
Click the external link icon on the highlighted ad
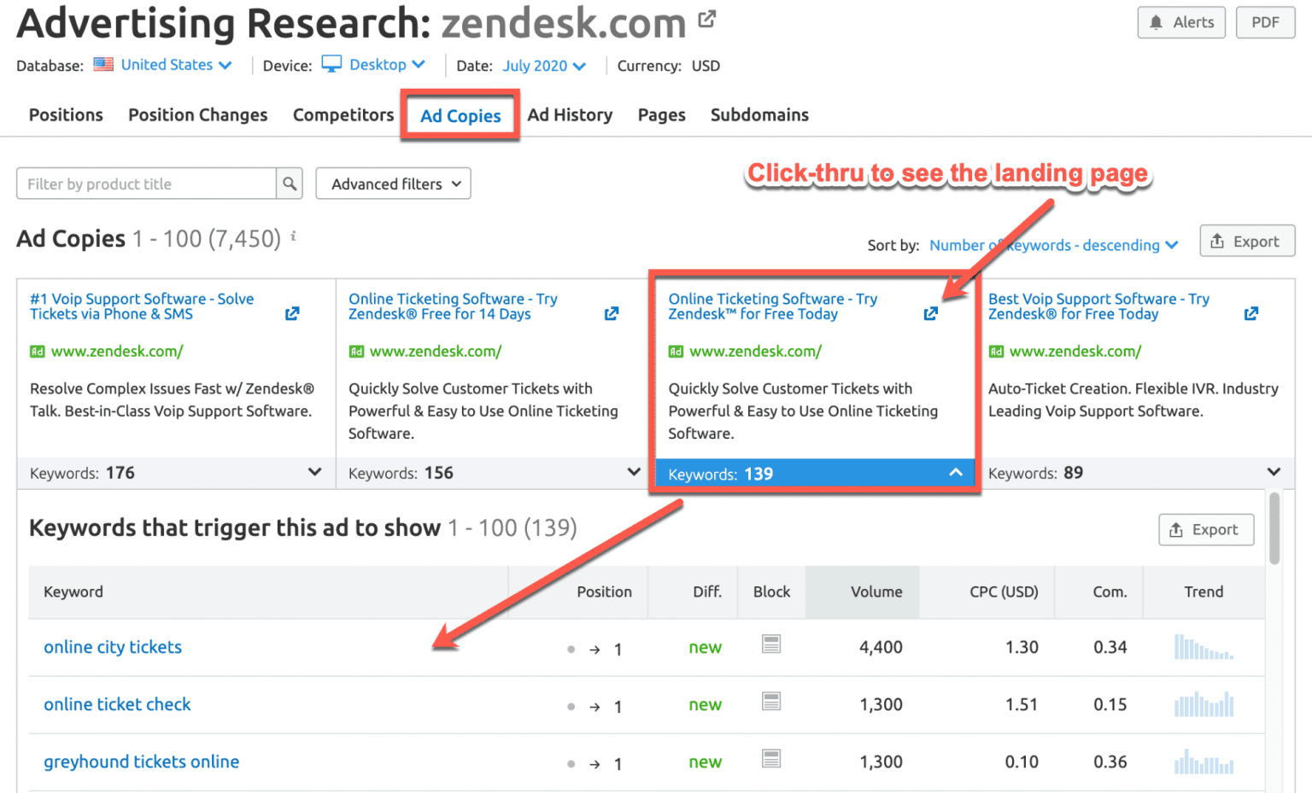(x=929, y=313)
